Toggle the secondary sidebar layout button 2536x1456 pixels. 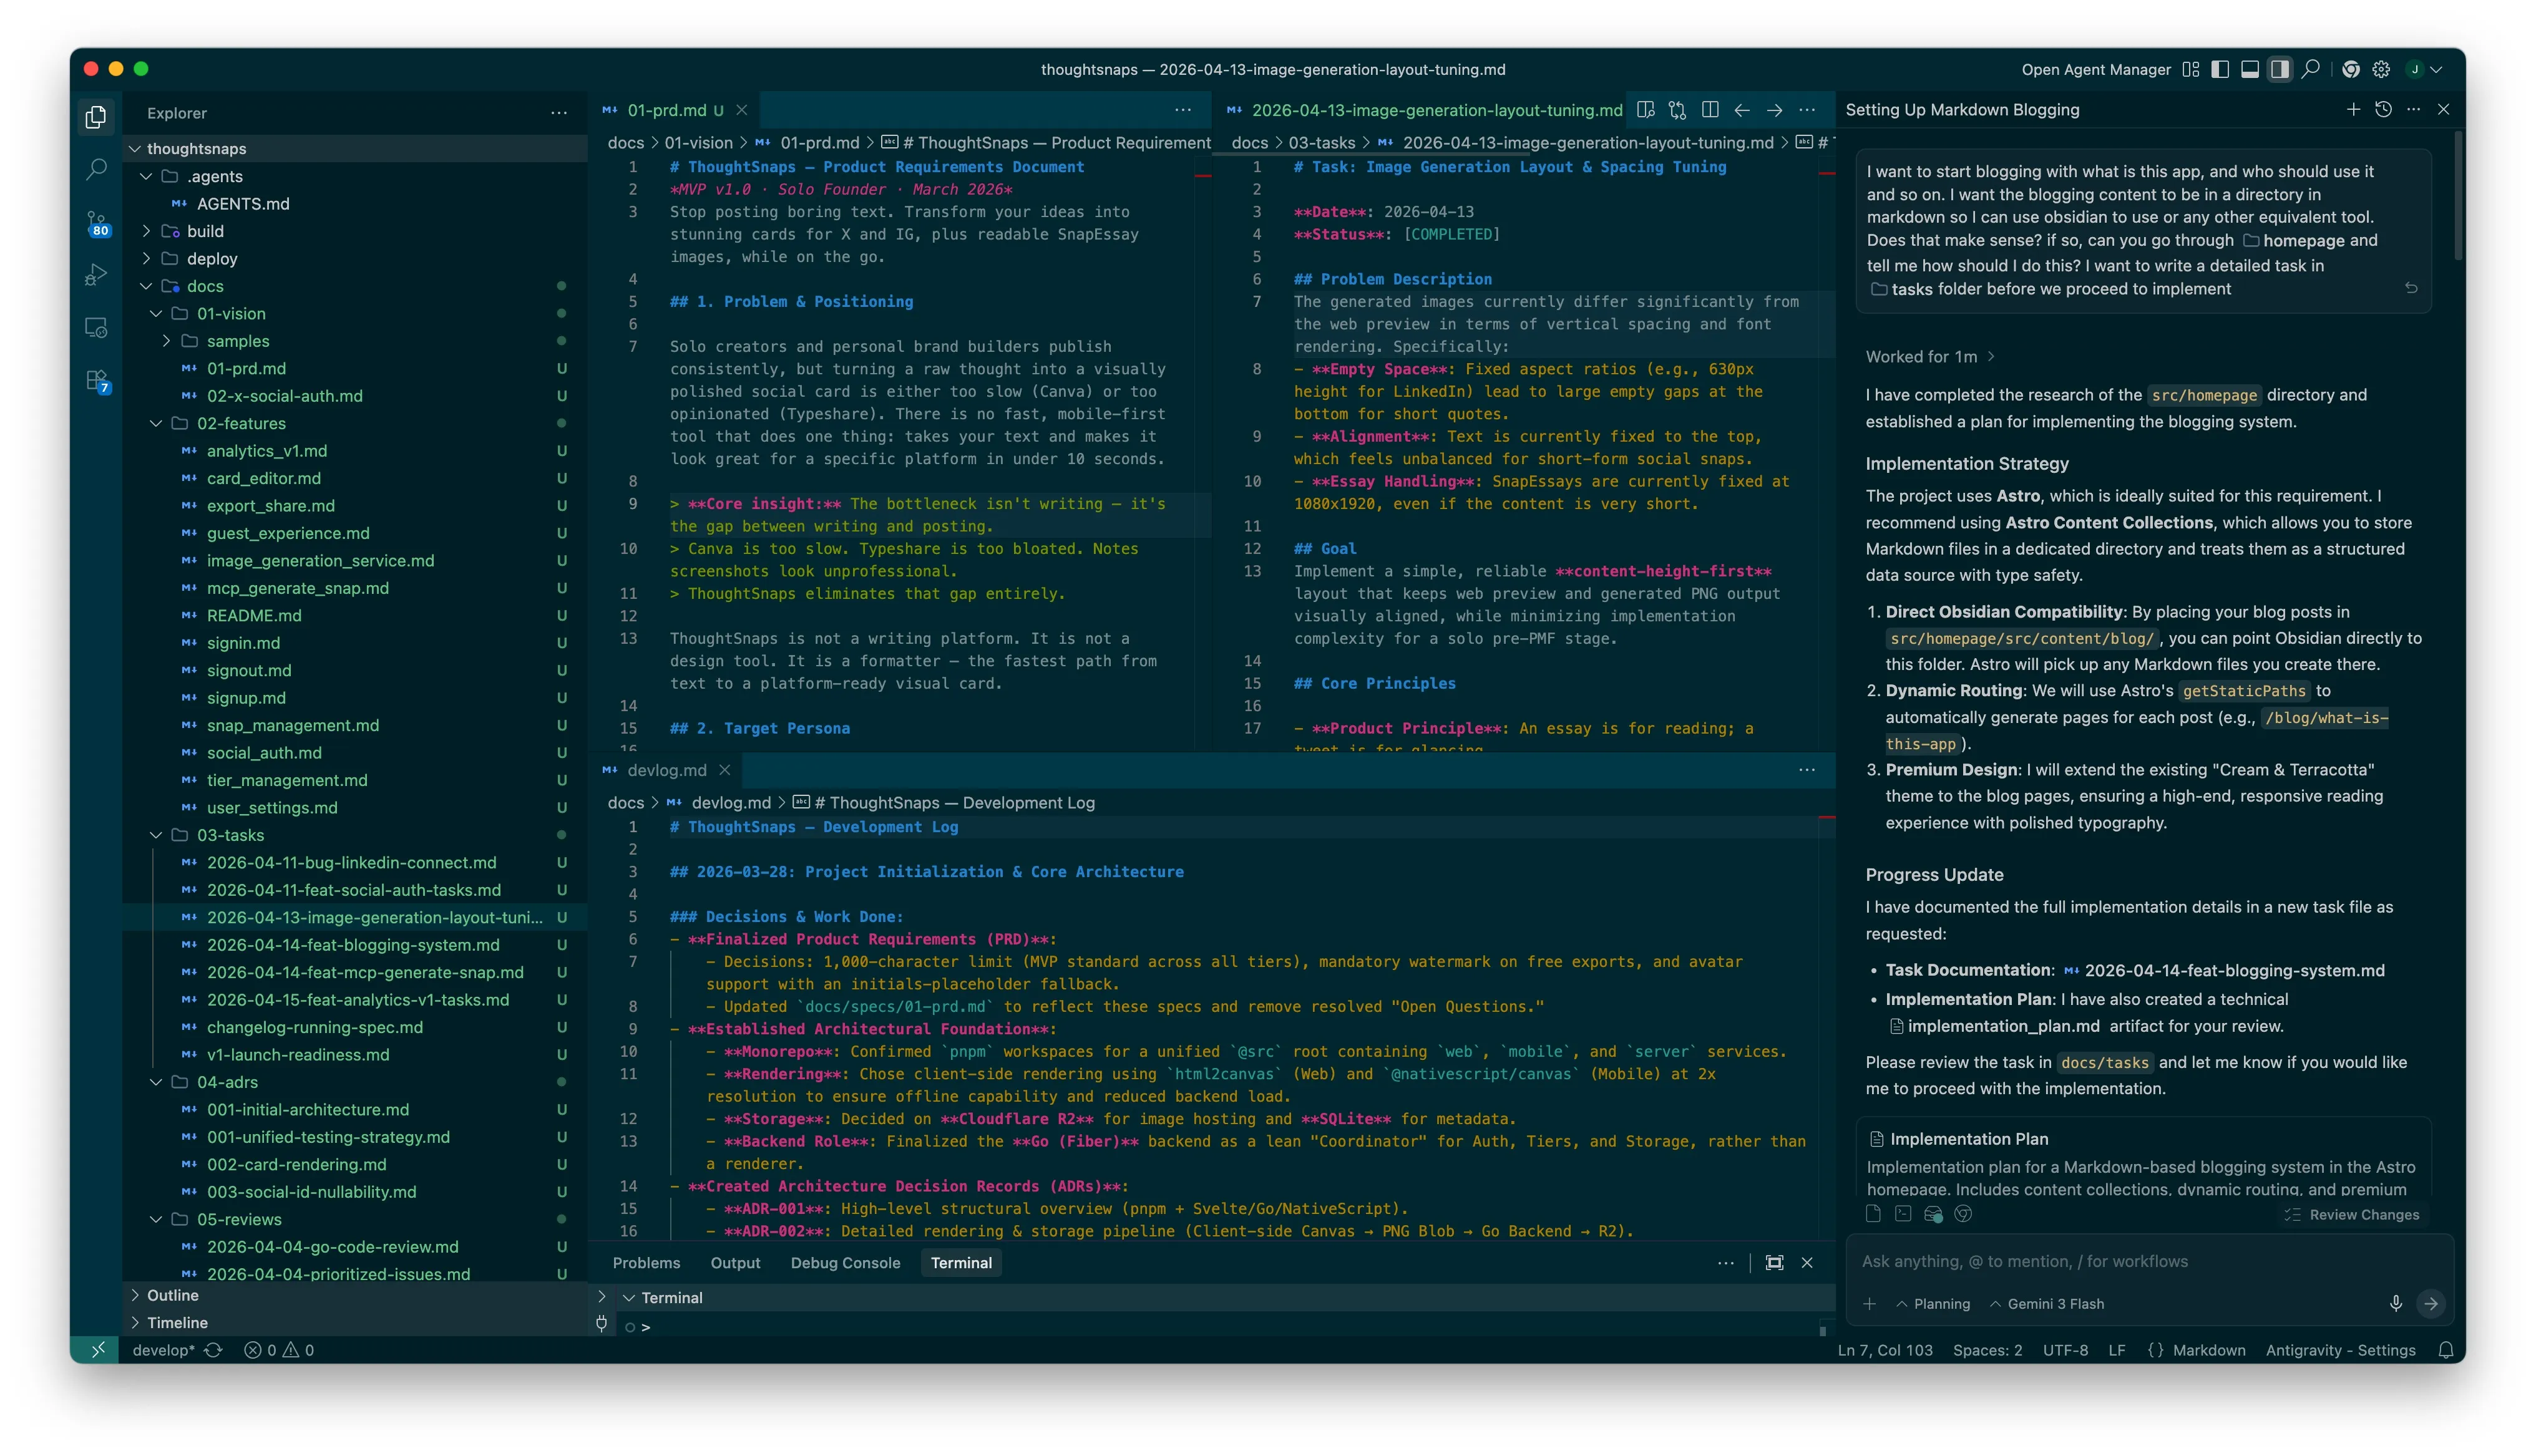tap(2279, 69)
